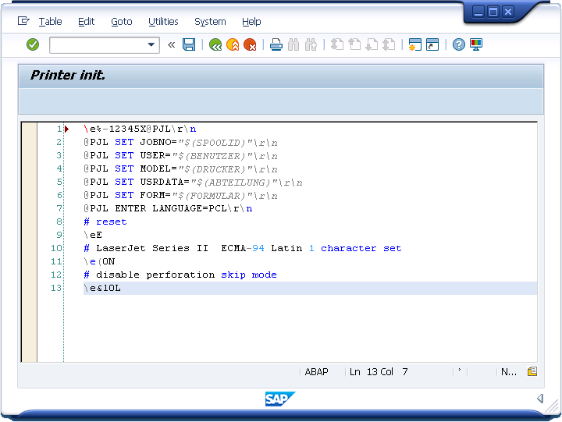Click the Create New Session icon
Image resolution: width=562 pixels, height=422 pixels.
click(x=414, y=45)
